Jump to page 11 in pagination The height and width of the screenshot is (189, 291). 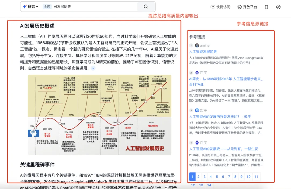[x=256, y=177]
